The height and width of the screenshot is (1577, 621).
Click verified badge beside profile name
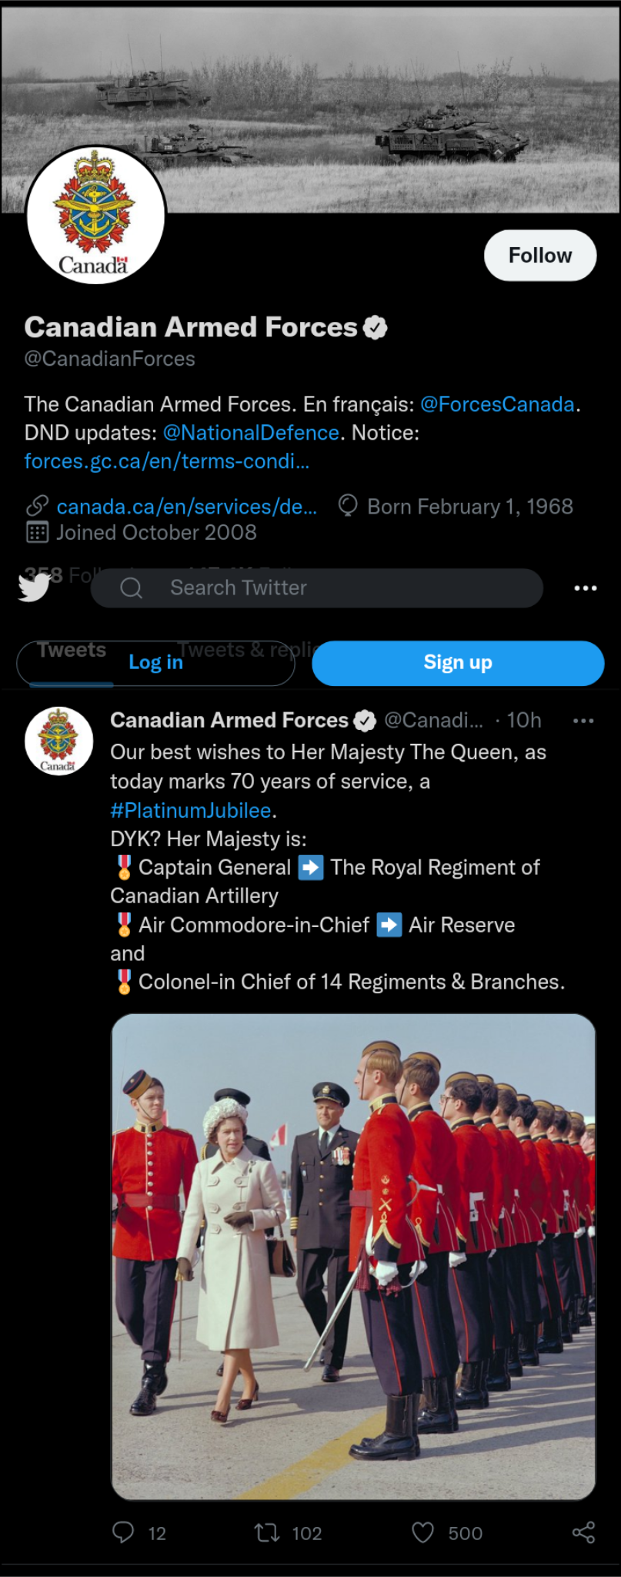[376, 327]
